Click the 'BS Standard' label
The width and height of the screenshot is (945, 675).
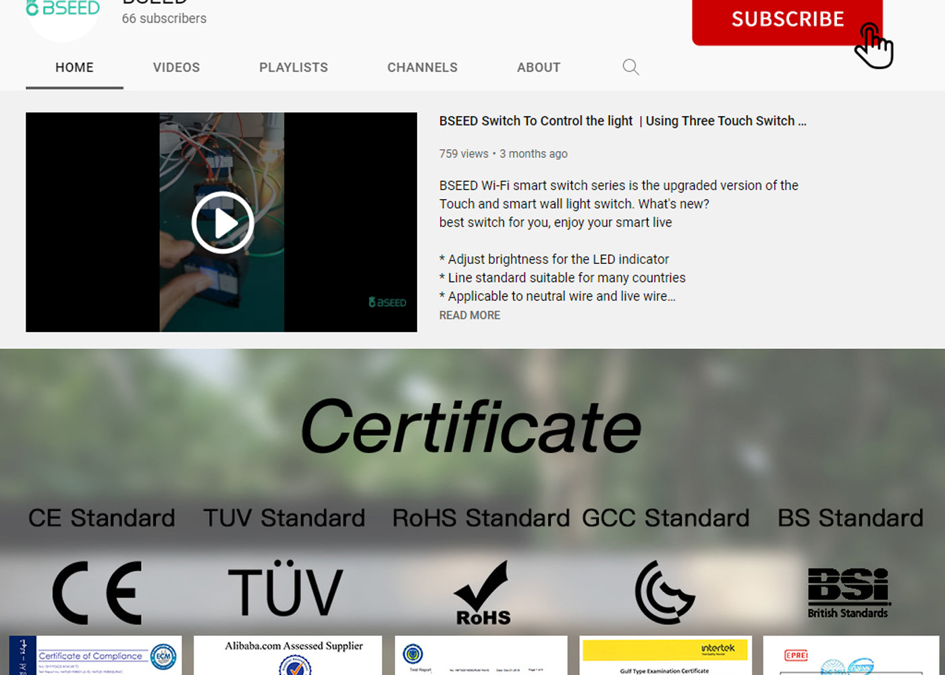coord(850,518)
